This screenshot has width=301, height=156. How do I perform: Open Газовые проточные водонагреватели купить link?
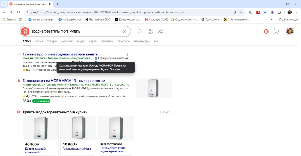[x=61, y=54]
